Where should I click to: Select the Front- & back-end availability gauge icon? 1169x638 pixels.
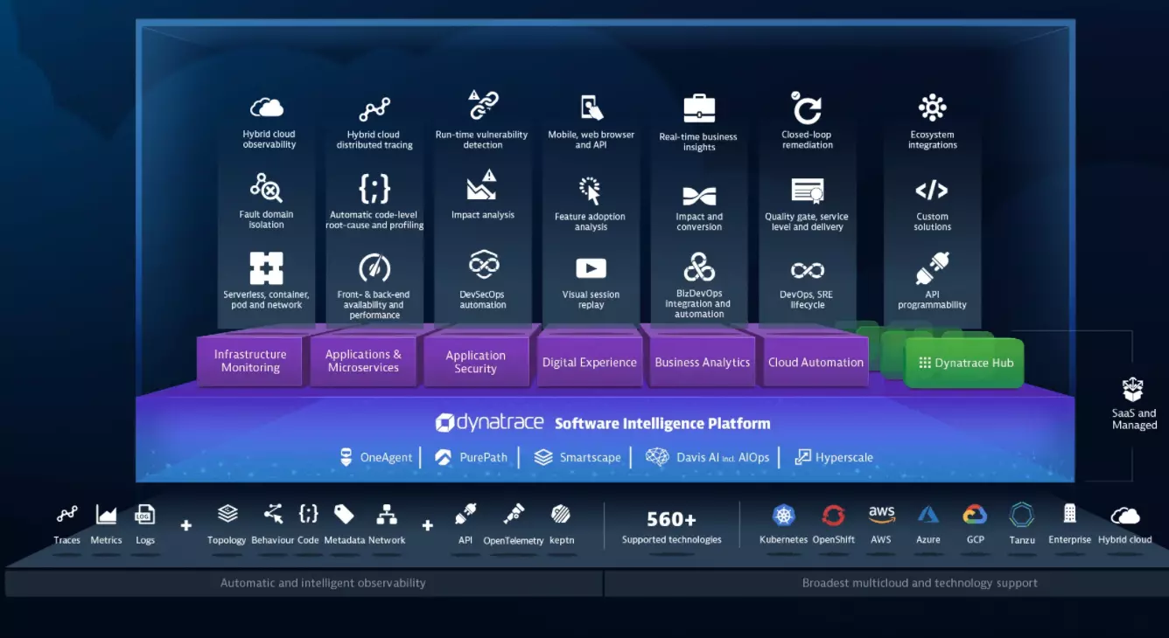pos(374,268)
